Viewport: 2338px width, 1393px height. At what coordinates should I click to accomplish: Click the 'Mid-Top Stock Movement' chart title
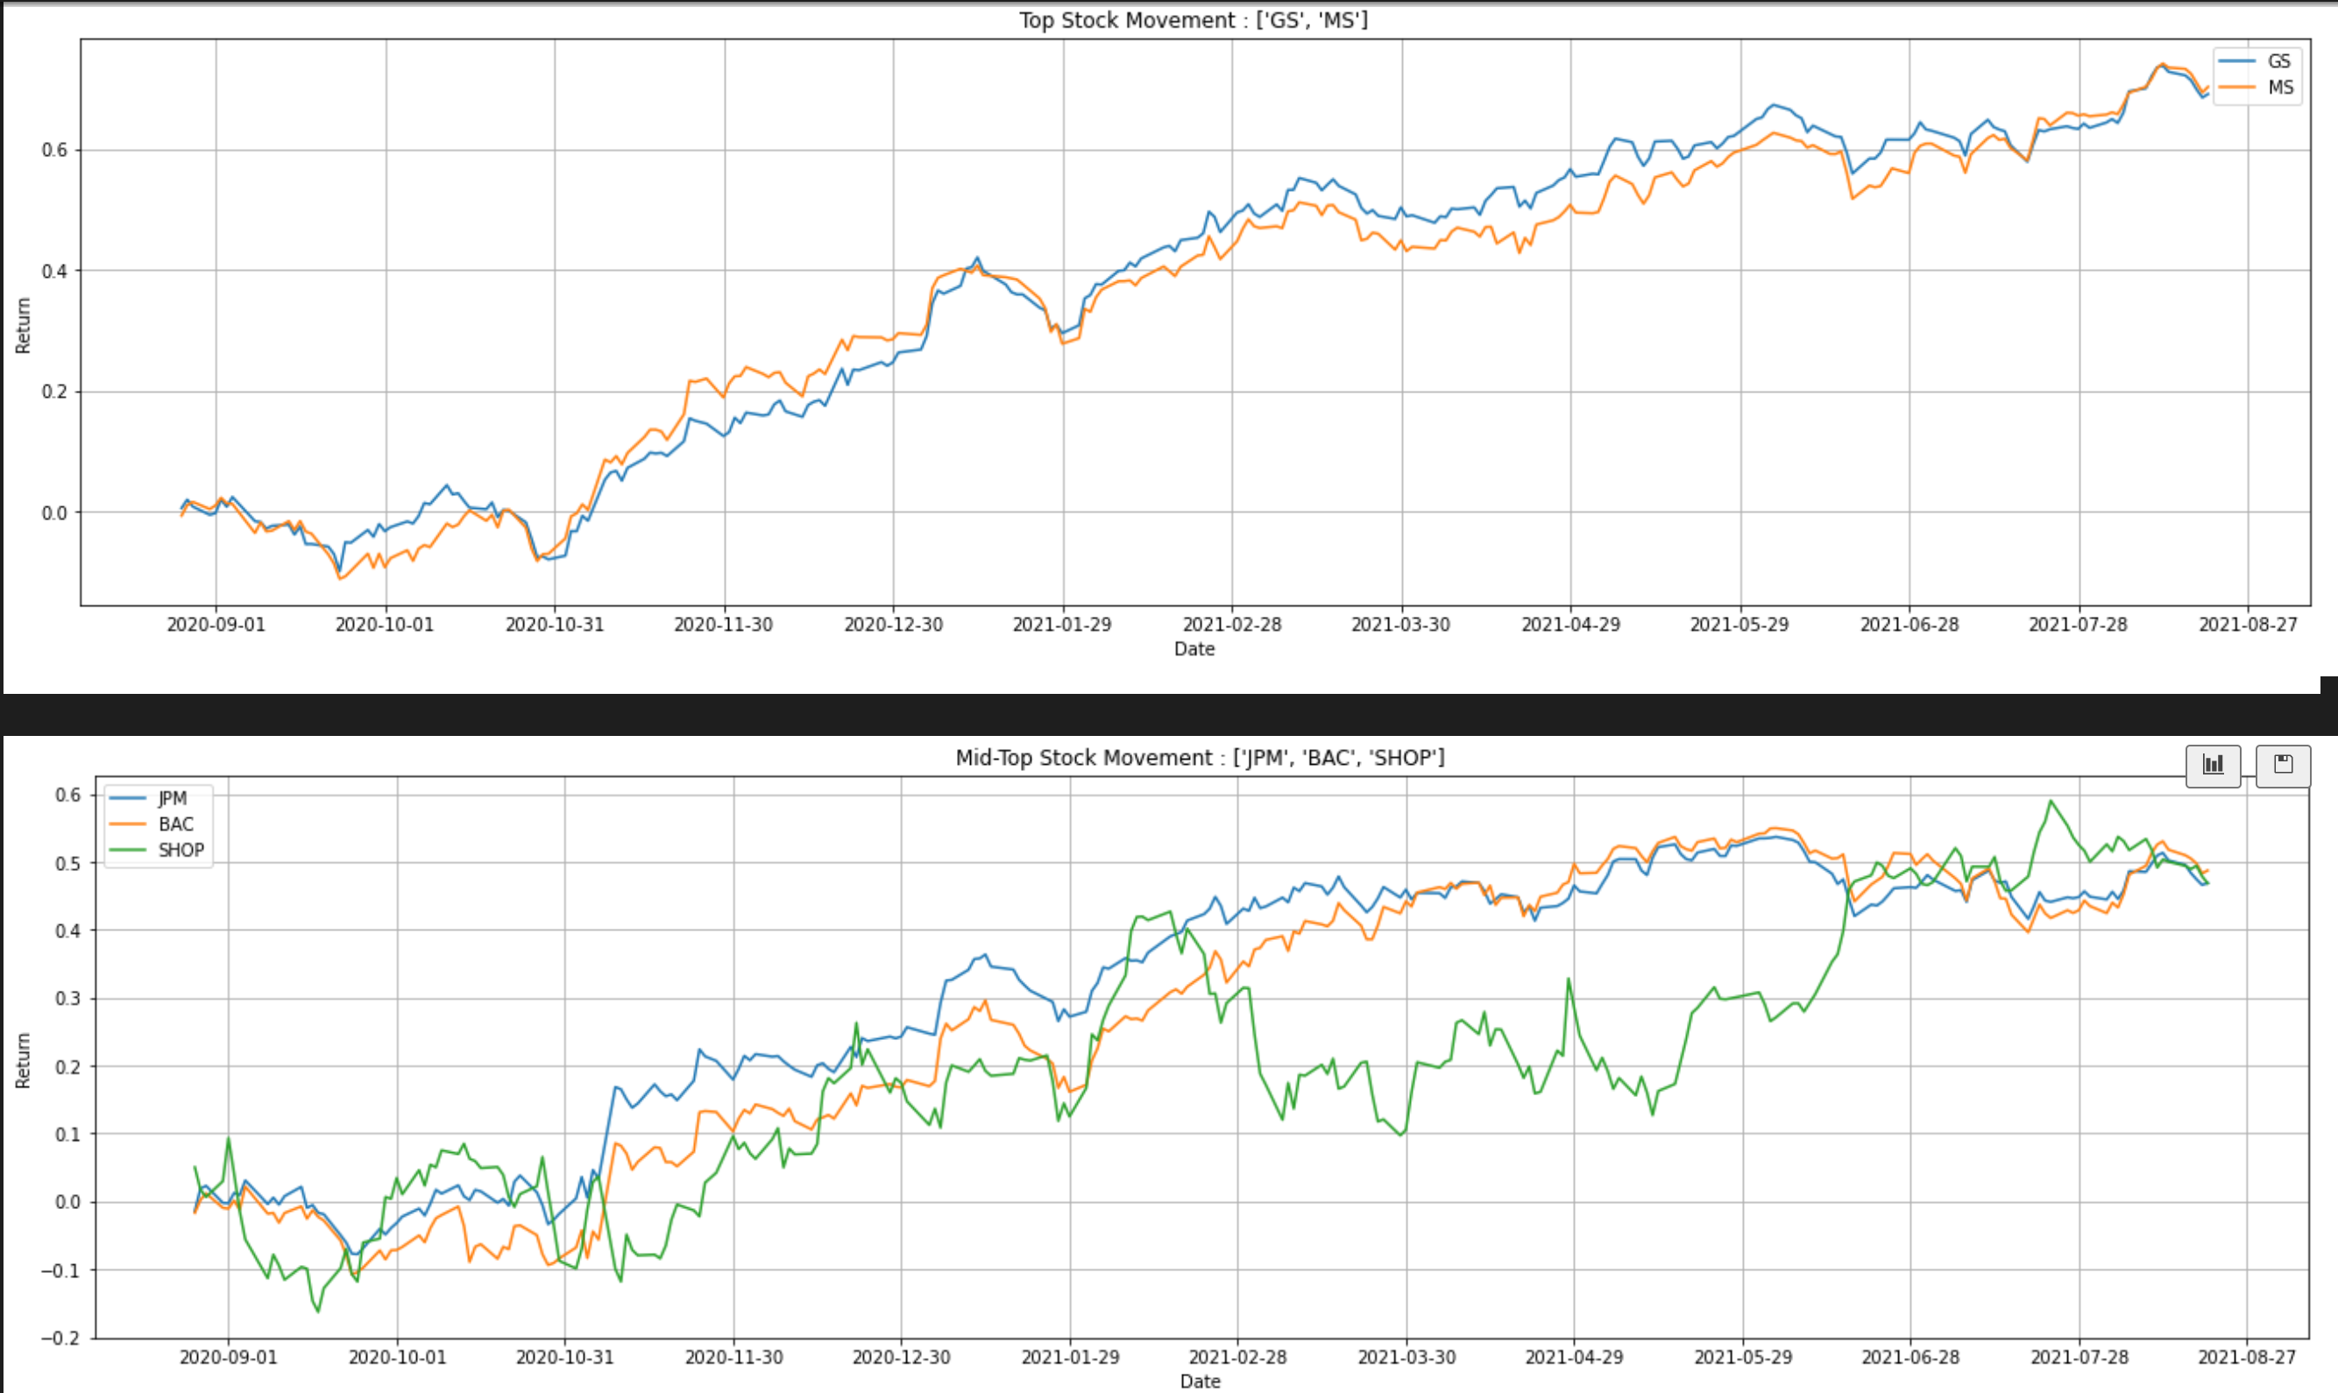pos(1200,758)
